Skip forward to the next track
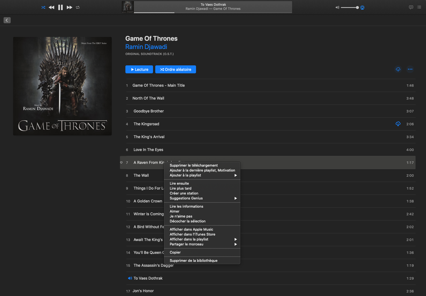Screen dimensions: 426x296 (70, 7)
